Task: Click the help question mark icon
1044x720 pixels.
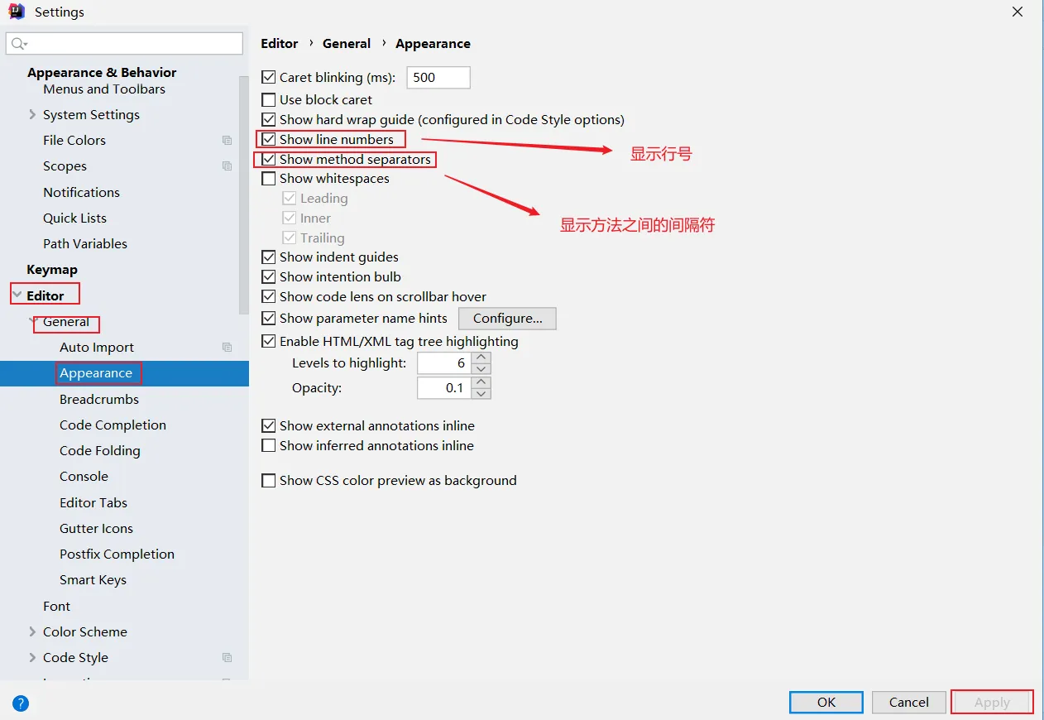Action: tap(21, 703)
